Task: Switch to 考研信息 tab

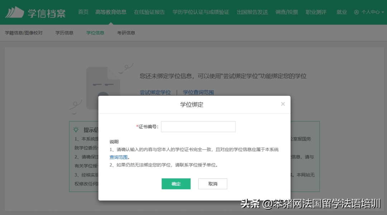Action: (x=126, y=33)
